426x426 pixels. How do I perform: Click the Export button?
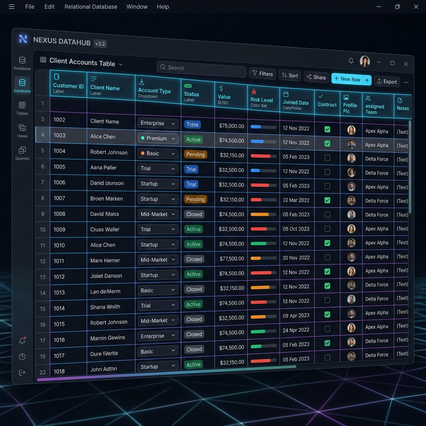(x=386, y=82)
